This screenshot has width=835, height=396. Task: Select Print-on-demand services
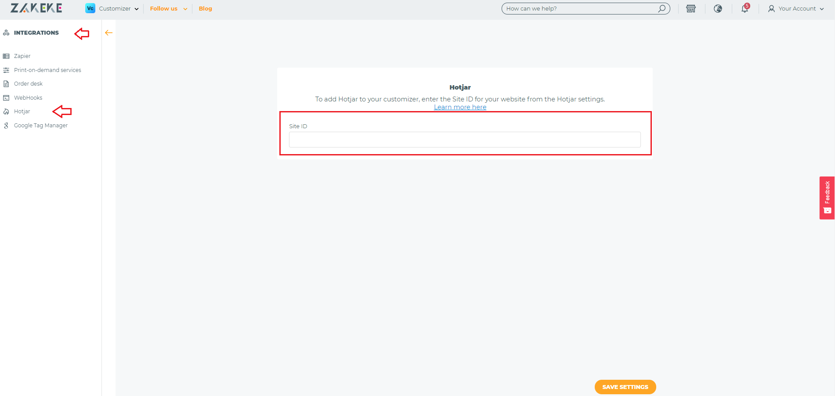[47, 70]
